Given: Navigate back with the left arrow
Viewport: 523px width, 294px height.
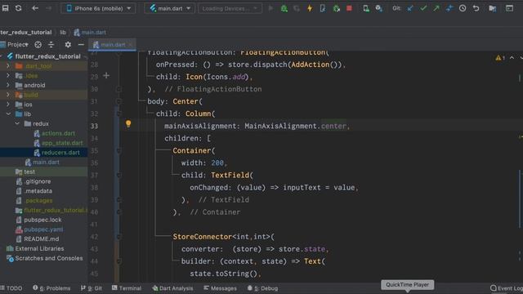Looking at the screenshot, I should (x=35, y=8).
